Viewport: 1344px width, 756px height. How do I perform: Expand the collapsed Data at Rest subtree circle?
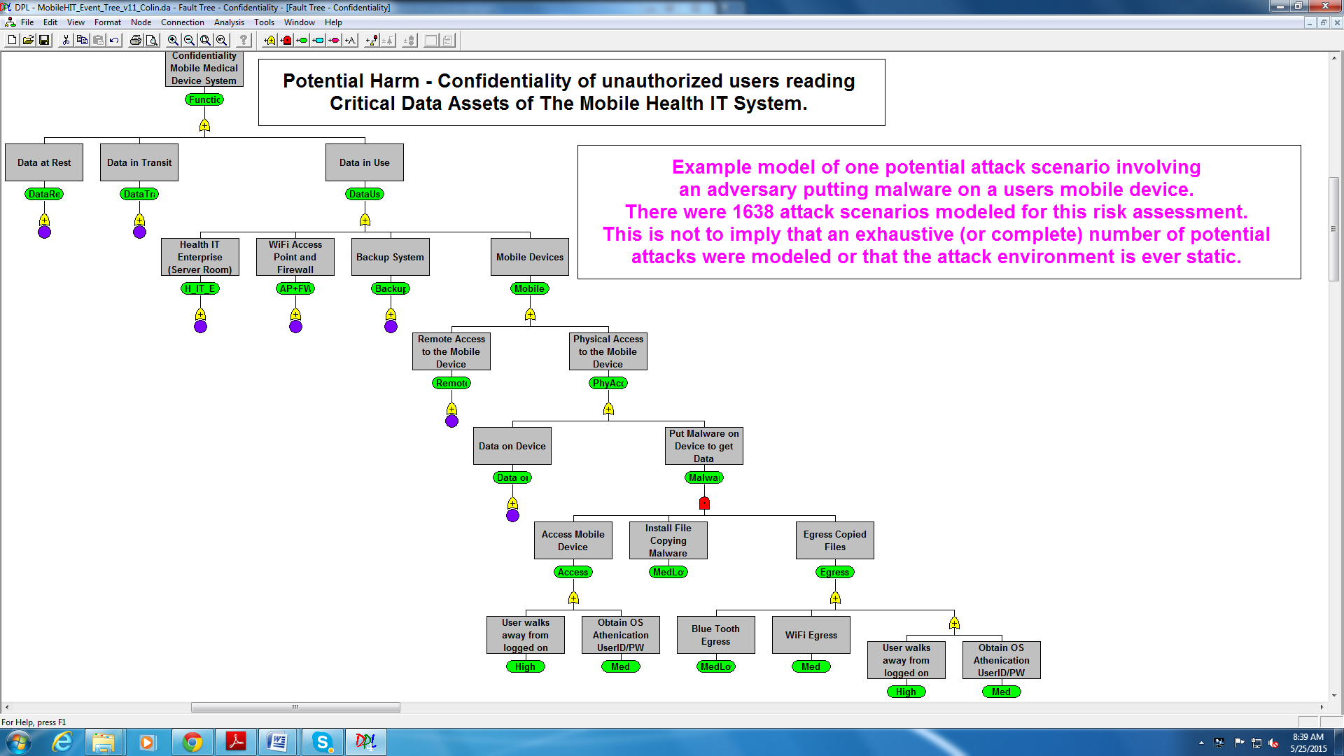44,232
